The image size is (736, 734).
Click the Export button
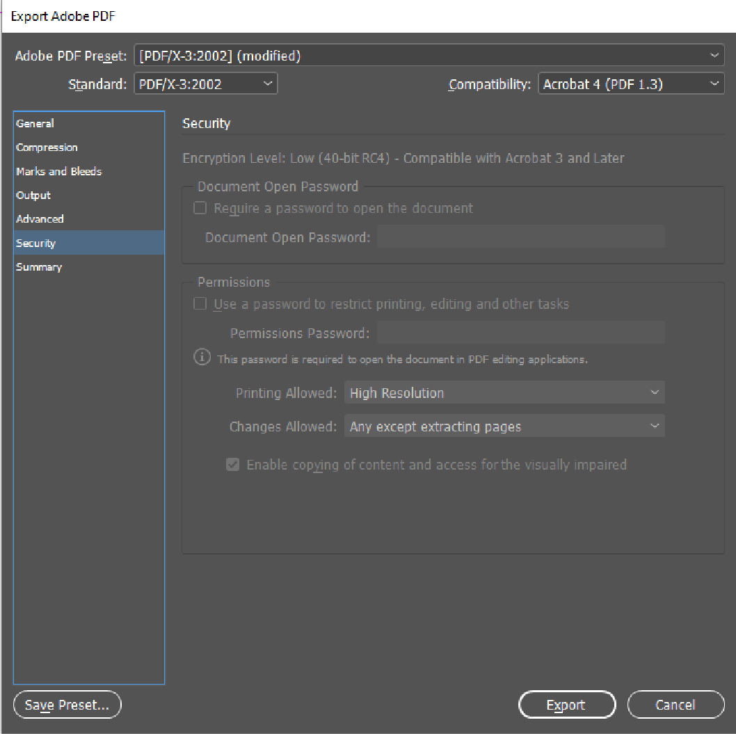click(x=567, y=705)
